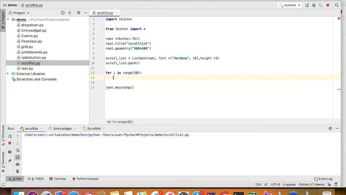
Task: Toggle the Run tool window button
Action: [x=15, y=179]
